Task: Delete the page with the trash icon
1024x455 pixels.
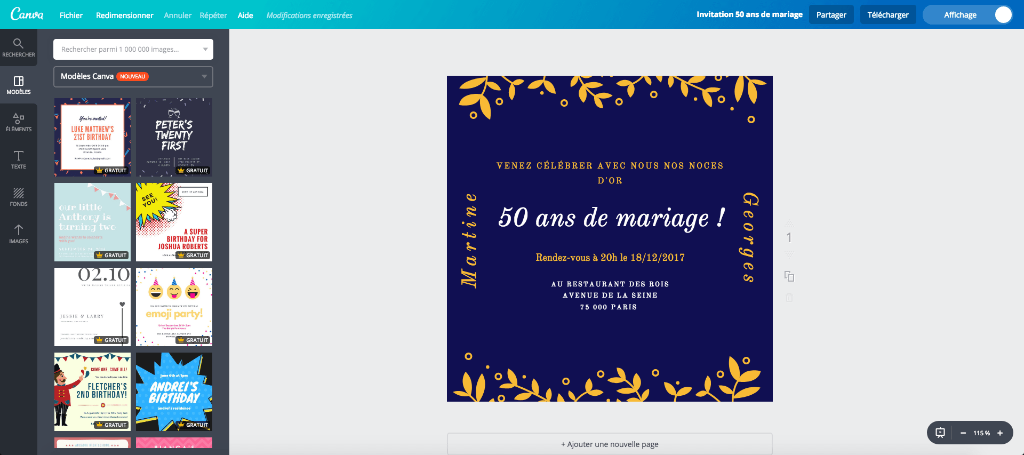Action: pos(789,298)
